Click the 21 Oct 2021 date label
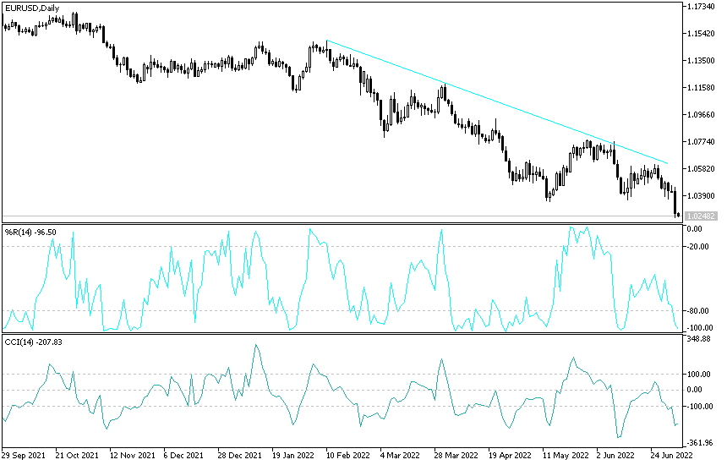The image size is (727, 465). 78,455
